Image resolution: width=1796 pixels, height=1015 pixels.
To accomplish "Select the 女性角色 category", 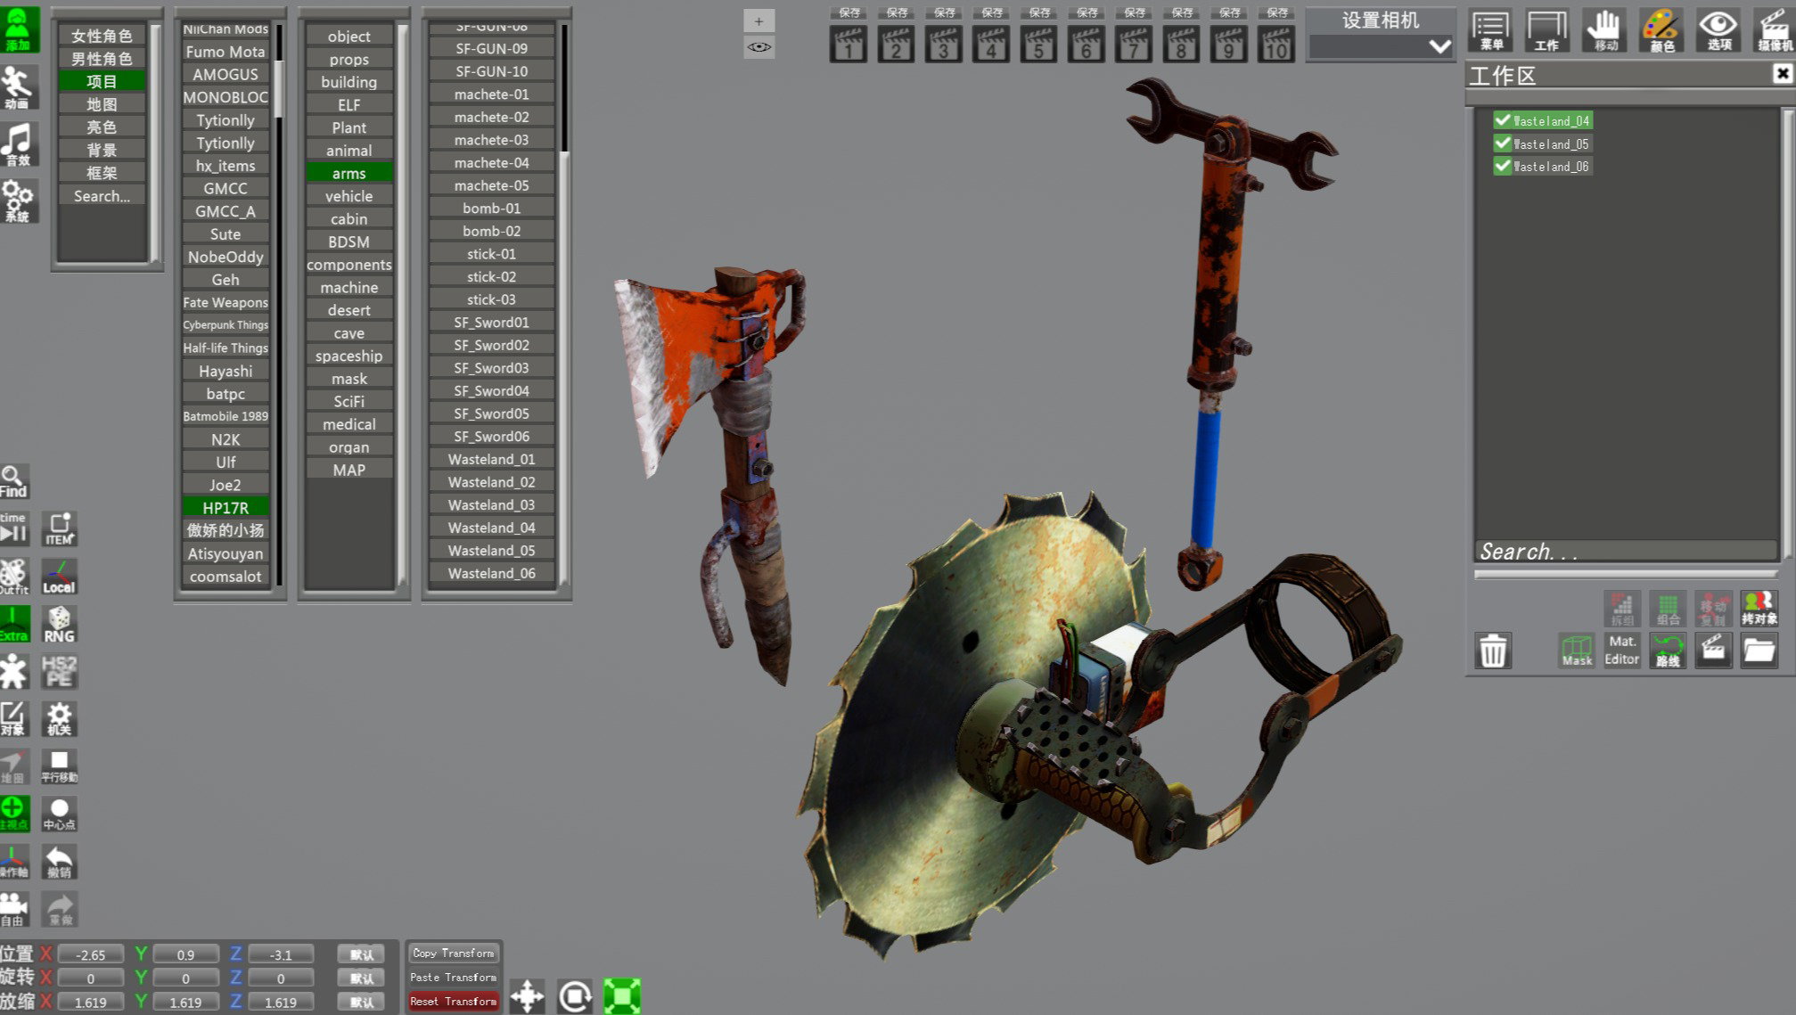I will pos(102,36).
